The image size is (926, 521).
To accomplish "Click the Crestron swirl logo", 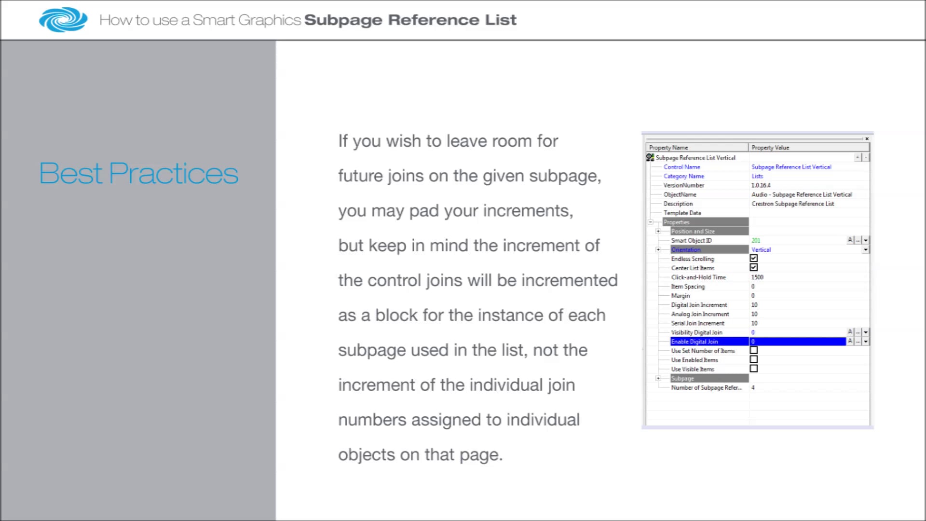I will click(x=63, y=20).
